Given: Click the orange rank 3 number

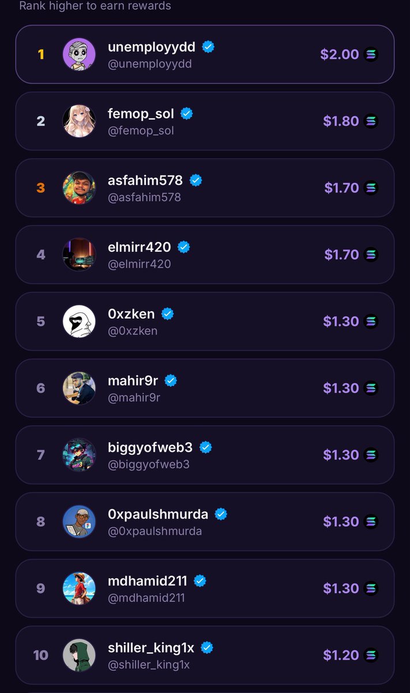Looking at the screenshot, I should (x=40, y=188).
